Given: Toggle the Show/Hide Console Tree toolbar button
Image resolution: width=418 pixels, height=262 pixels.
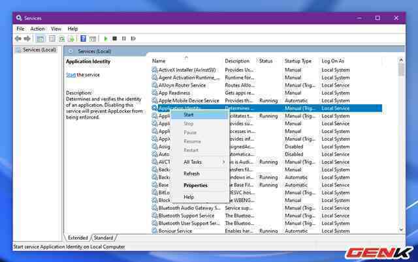Looking at the screenshot, I should click(x=40, y=38).
